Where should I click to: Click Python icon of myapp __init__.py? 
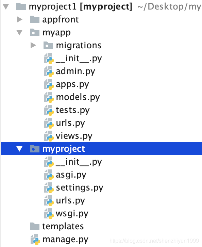[x=49, y=59]
